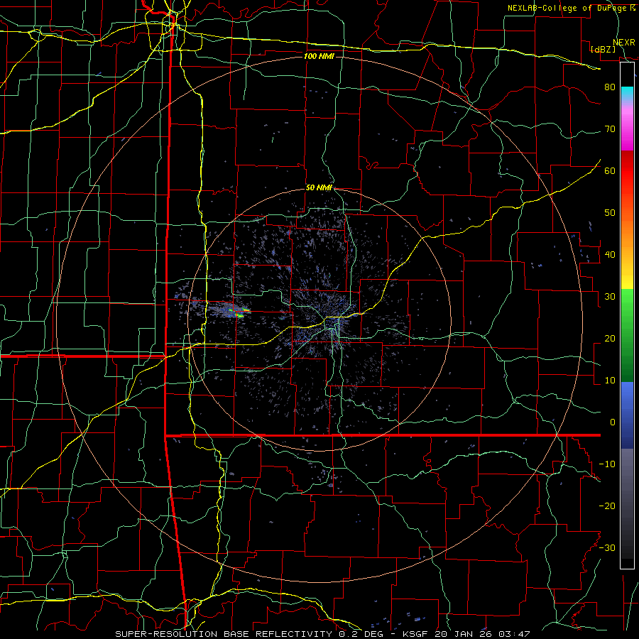Click the 10 value on the dBZ scale
This screenshot has height=639, width=639.
point(610,381)
